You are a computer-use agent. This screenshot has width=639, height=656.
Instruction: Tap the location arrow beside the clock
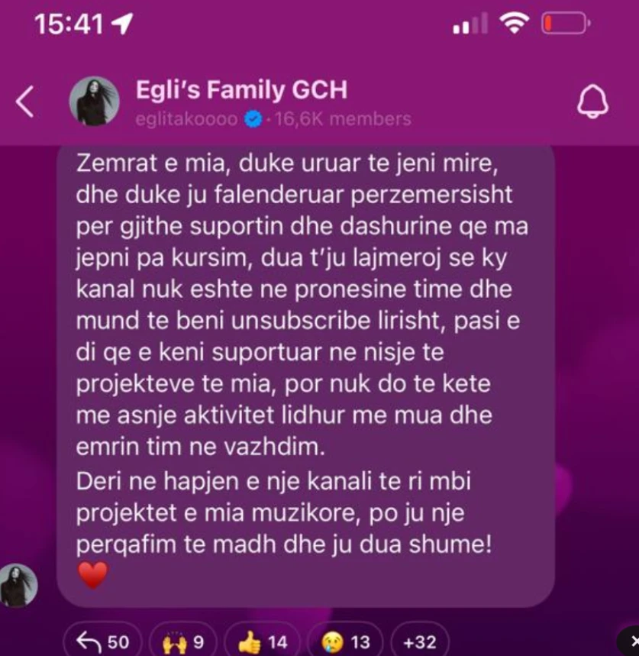[122, 23]
